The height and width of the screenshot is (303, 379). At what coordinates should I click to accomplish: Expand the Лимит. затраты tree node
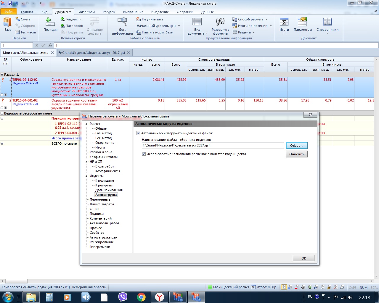(x=87, y=204)
